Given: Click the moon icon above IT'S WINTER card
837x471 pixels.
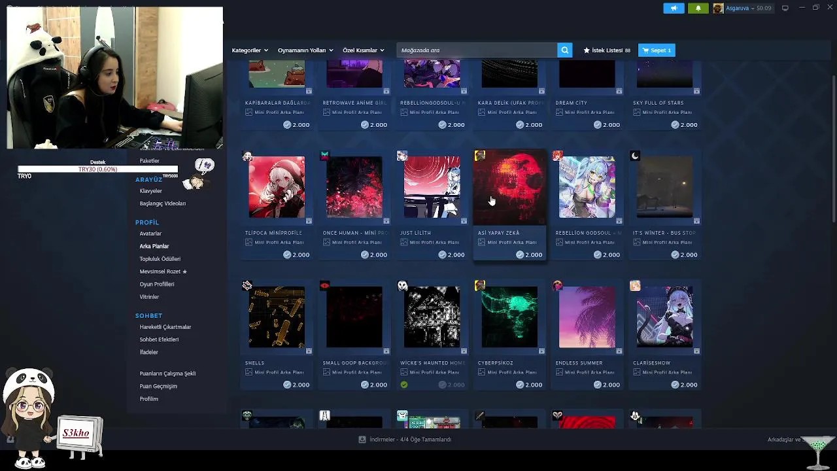Looking at the screenshot, I should (635, 156).
